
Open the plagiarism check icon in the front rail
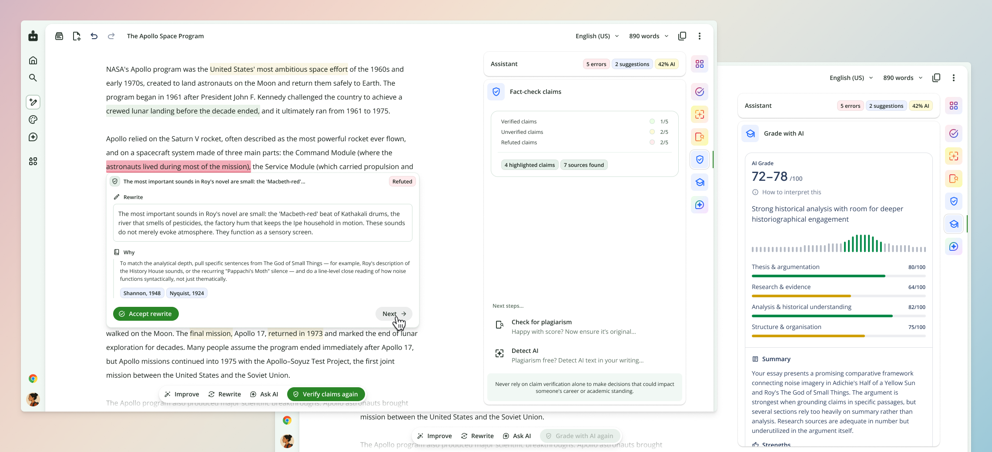700,137
